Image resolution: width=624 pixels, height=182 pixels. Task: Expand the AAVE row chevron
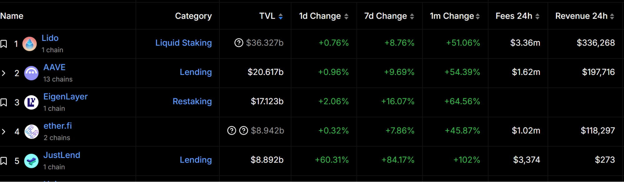pos(4,73)
